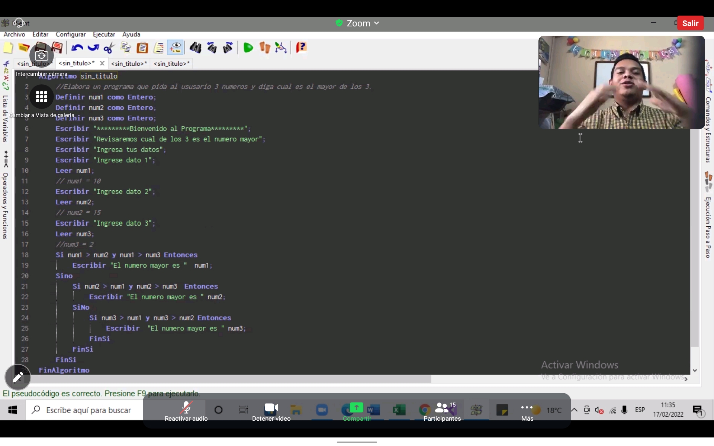Tap Cambiar a Vista de galería button

(42, 97)
